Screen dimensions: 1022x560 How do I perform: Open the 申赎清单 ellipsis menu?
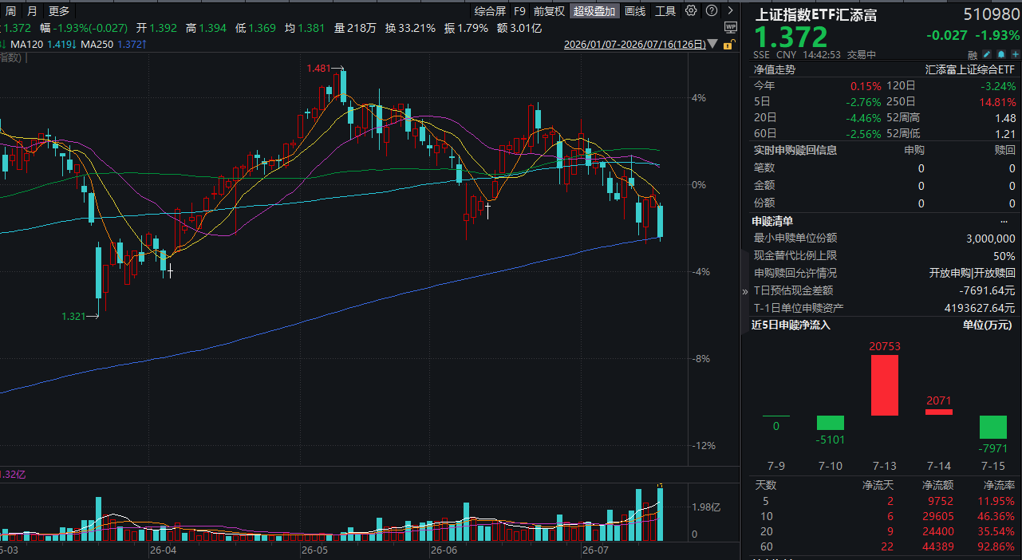[x=1004, y=221]
